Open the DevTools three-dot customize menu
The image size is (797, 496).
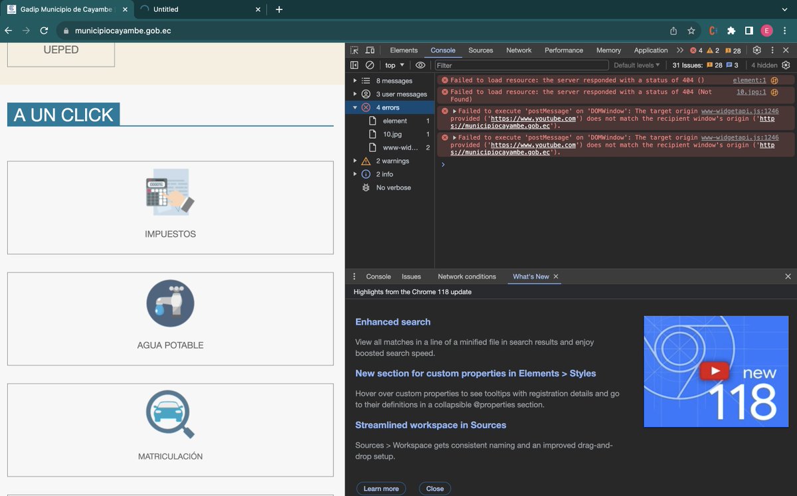point(772,50)
